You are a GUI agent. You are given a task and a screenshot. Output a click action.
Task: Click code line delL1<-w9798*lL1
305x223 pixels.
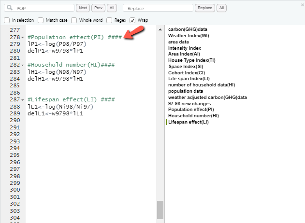pos(55,113)
